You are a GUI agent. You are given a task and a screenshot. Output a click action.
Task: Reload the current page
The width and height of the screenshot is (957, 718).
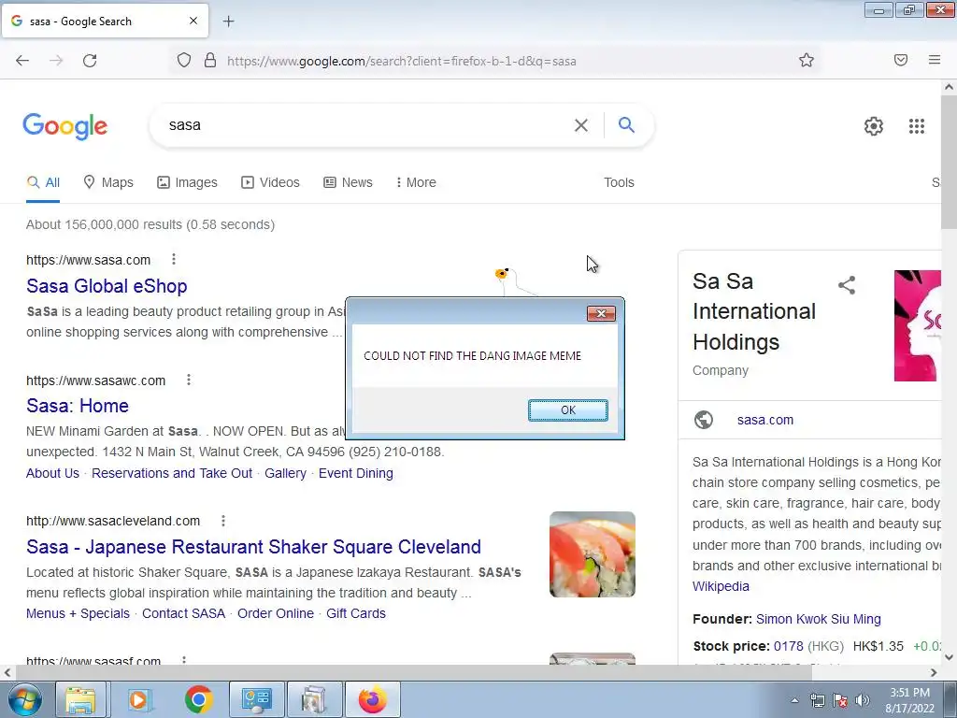[x=90, y=61]
